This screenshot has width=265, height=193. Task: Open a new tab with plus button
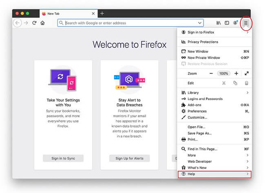[x=102, y=13]
